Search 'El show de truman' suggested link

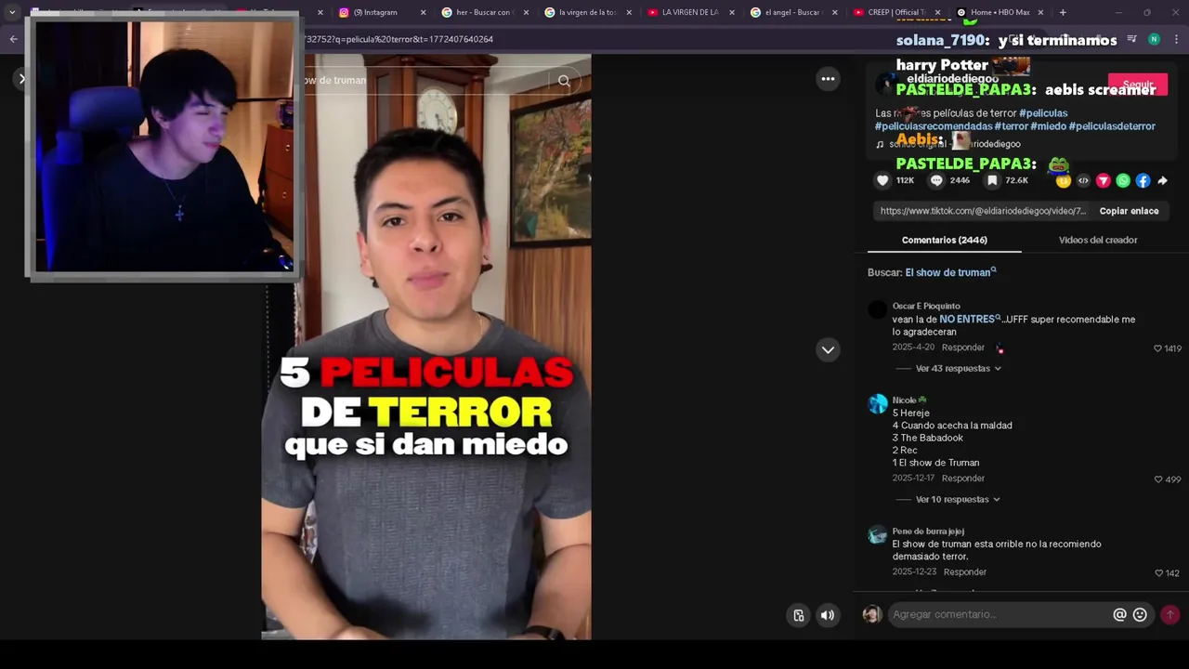(x=950, y=272)
